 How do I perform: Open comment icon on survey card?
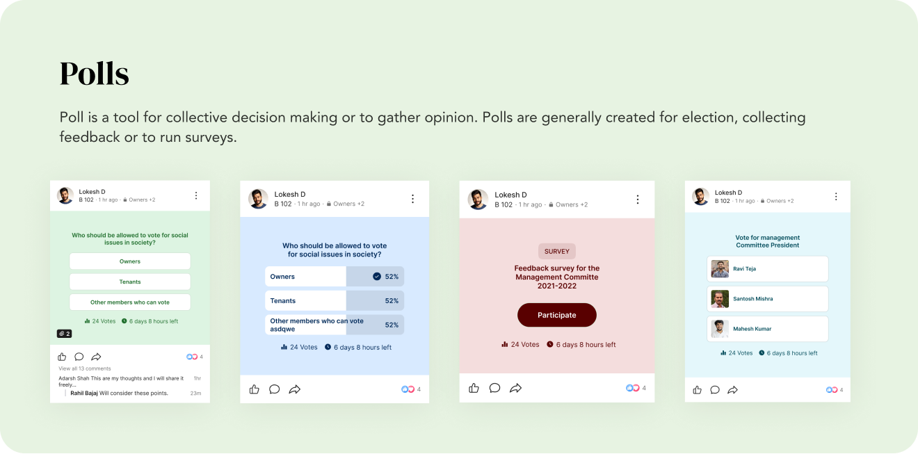[494, 388]
